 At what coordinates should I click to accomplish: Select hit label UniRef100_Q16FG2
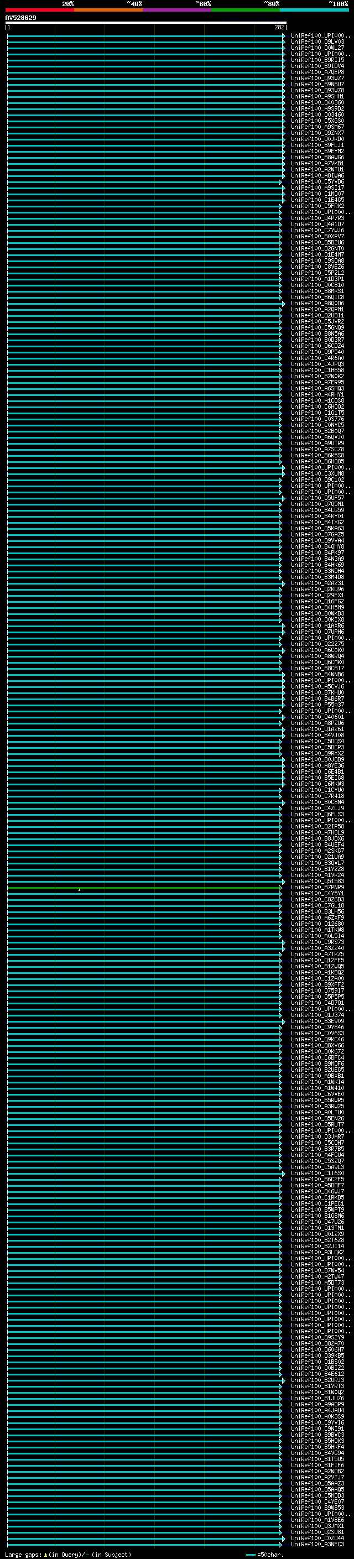point(317,601)
